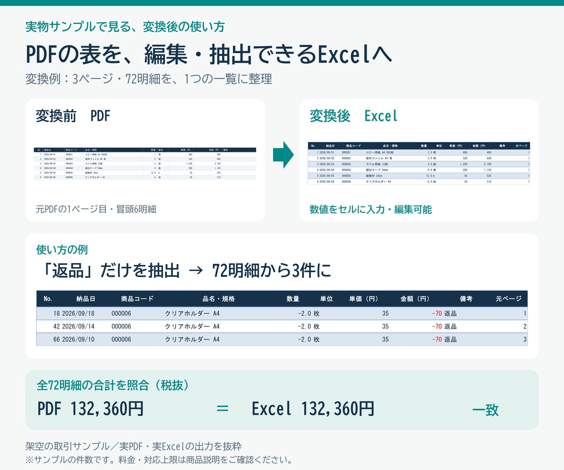Image resolution: width=564 pixels, height=470 pixels.
Task: Click クリアホルダー A4 in row No. 42
Action: 192,326
